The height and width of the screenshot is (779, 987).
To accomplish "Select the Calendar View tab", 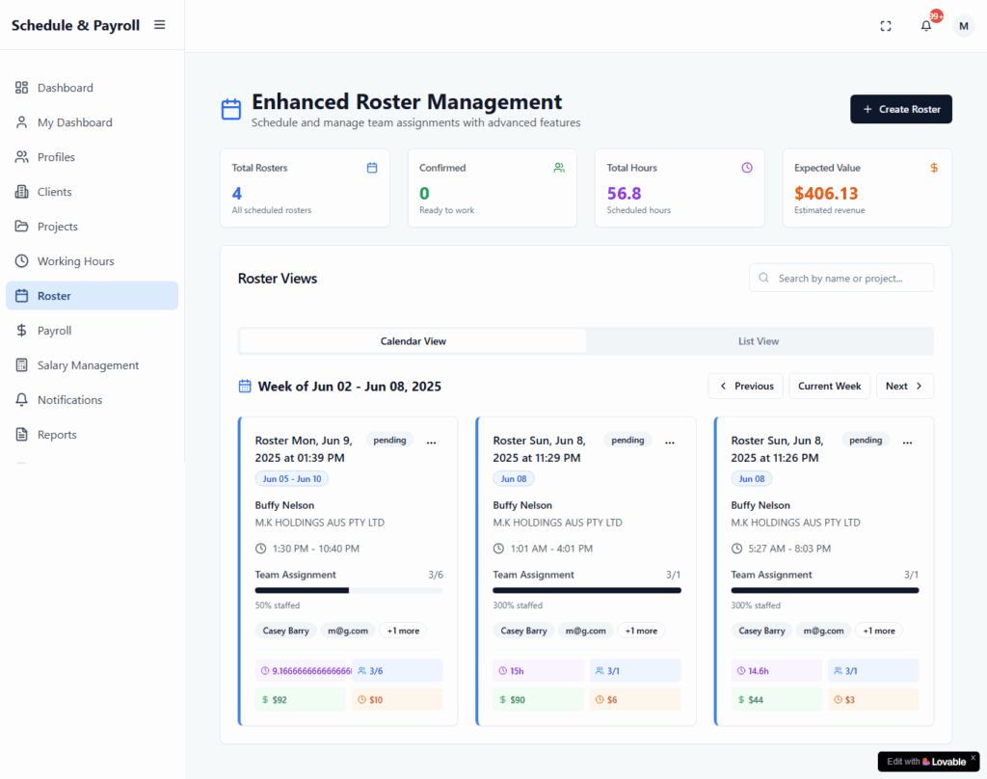I will (x=413, y=341).
